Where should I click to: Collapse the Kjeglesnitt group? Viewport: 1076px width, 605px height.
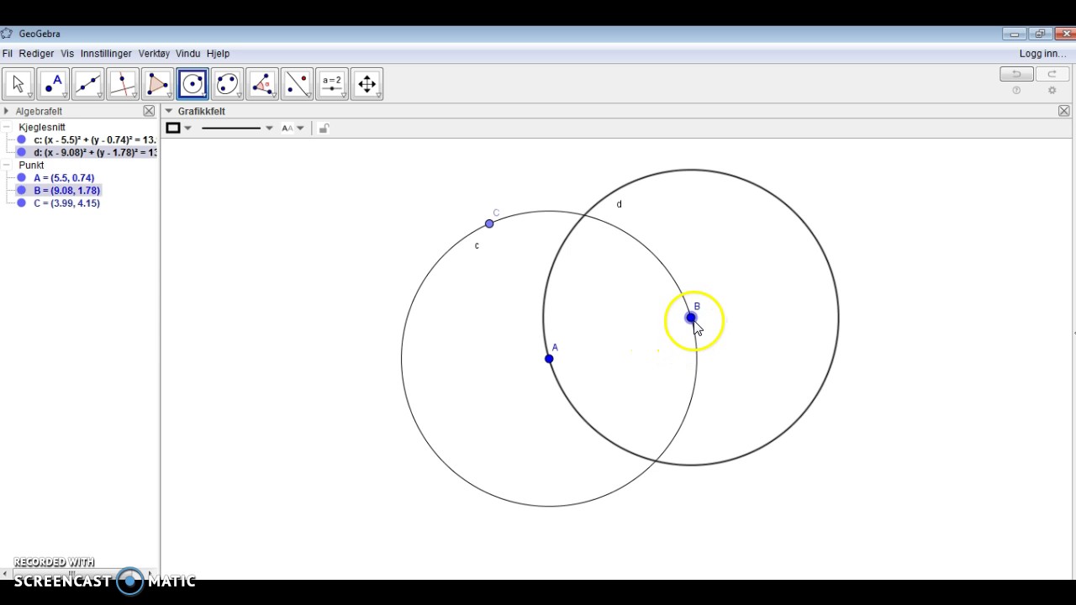click(x=7, y=127)
